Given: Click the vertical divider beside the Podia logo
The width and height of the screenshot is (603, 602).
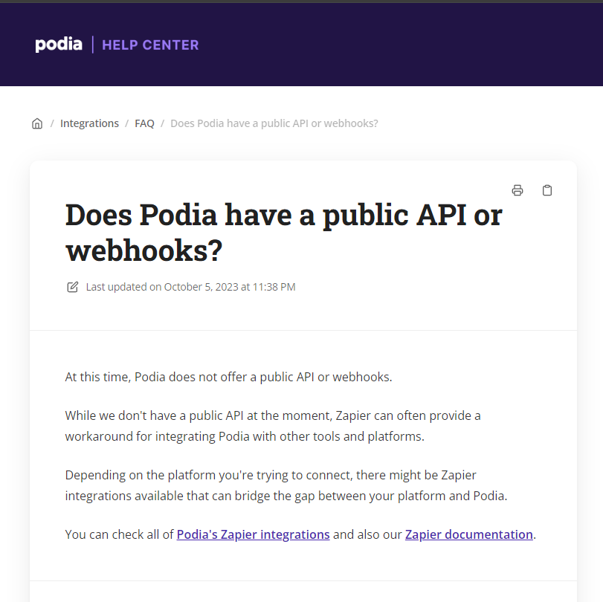Looking at the screenshot, I should coord(93,45).
